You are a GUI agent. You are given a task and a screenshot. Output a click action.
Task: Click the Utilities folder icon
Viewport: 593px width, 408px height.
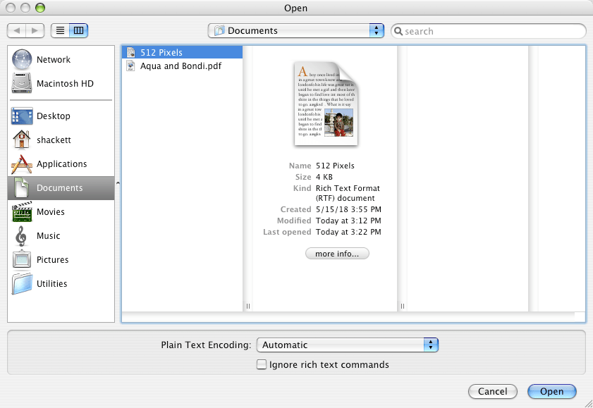point(23,284)
